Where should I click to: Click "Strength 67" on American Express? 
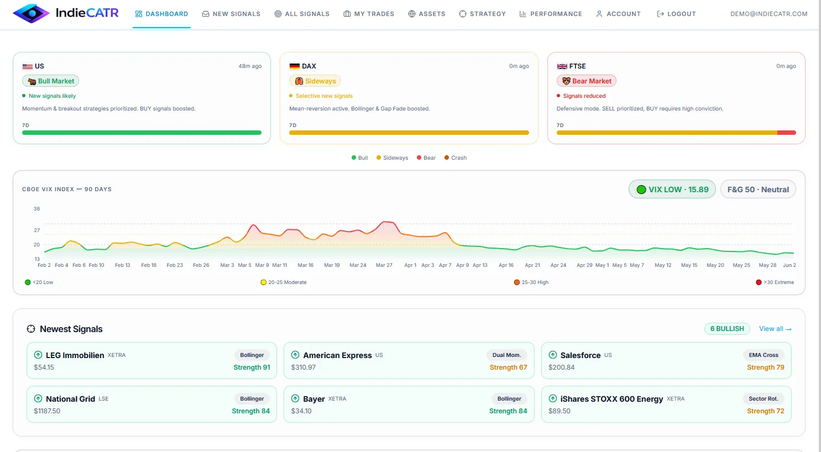coord(509,367)
